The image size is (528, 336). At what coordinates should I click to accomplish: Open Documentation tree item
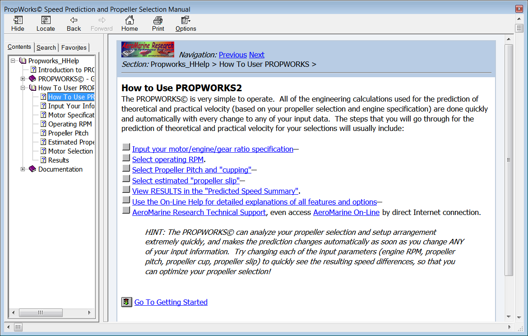coord(60,169)
